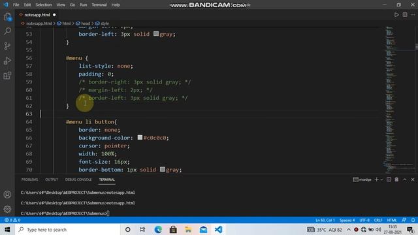
Task: Click the Run Code play icon
Action: (396, 14)
